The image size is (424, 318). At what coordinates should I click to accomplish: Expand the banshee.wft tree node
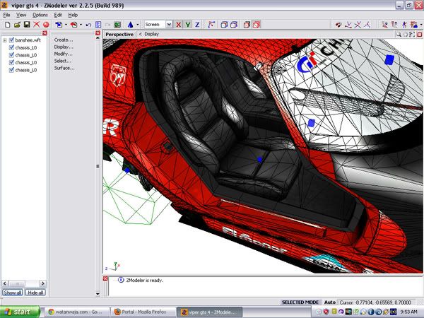point(4,40)
